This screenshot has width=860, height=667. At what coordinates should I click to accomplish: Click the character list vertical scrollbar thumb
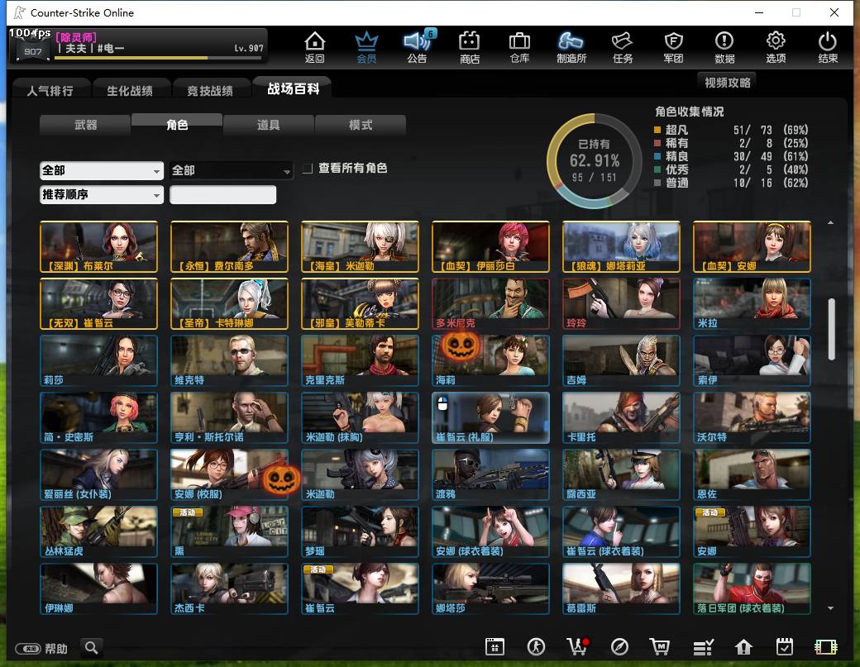click(832, 329)
